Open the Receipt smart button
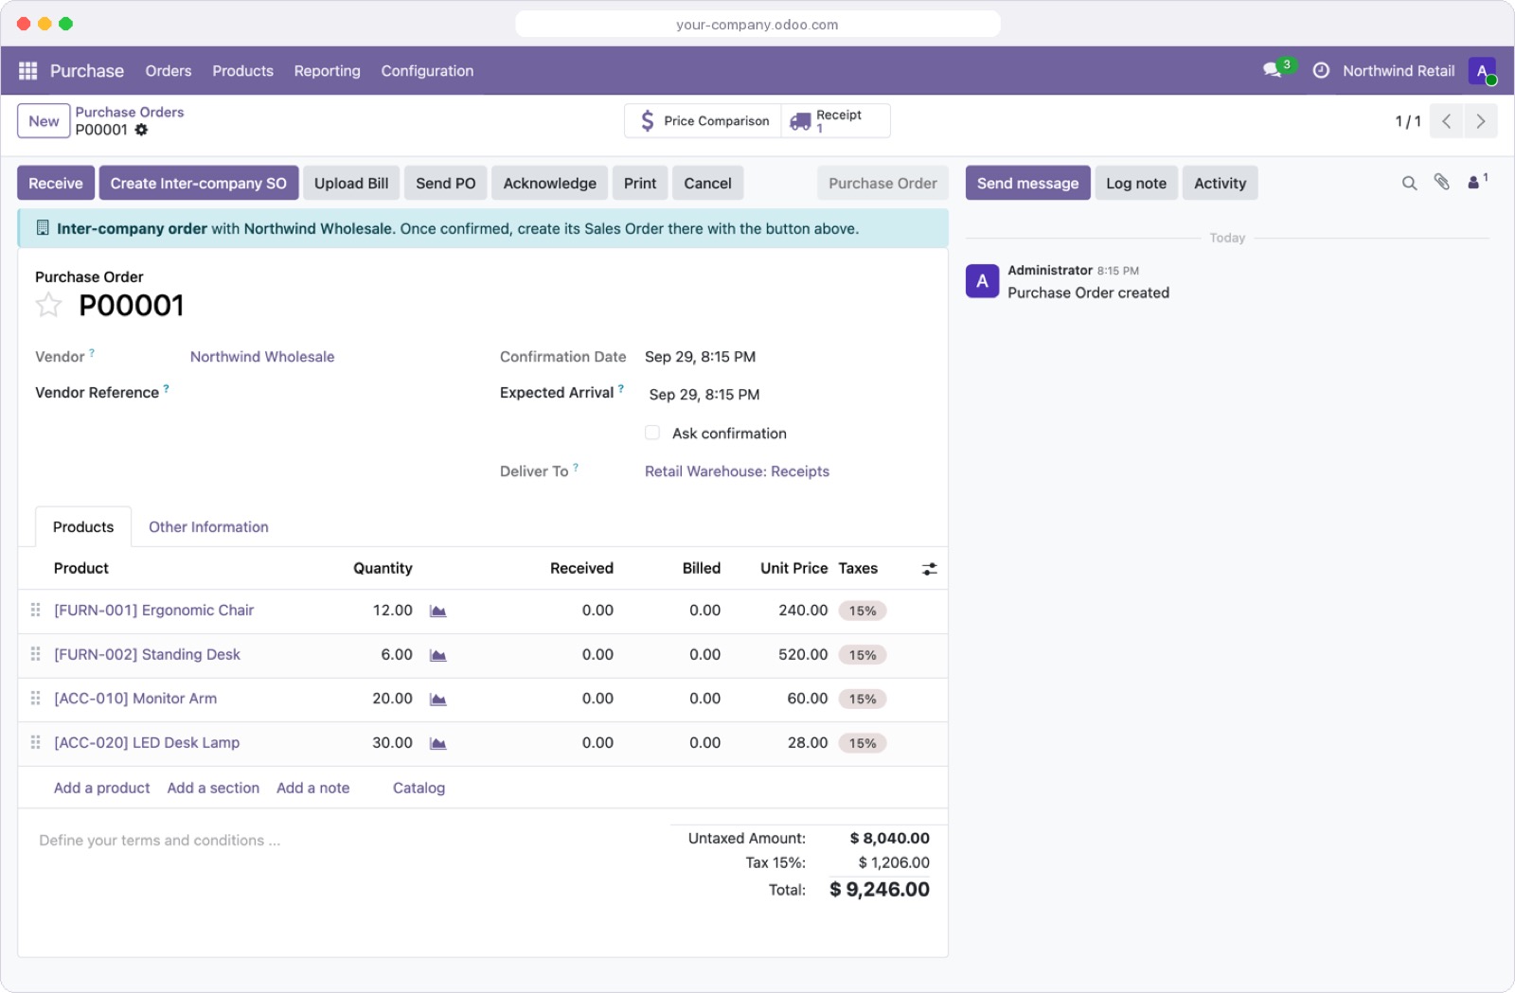The width and height of the screenshot is (1515, 993). click(836, 121)
